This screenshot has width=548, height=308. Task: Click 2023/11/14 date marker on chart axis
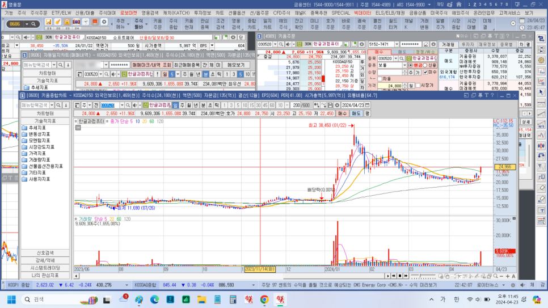[260, 269]
